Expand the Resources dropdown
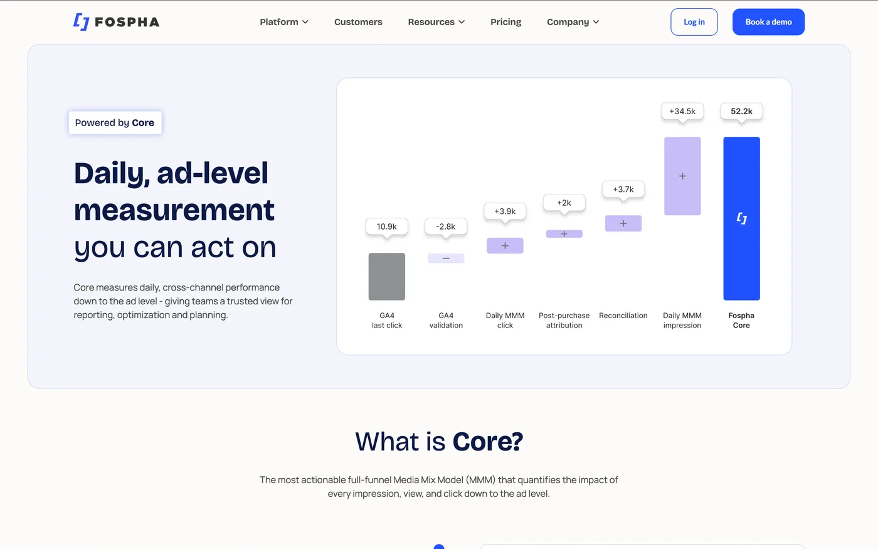The image size is (878, 549). click(436, 21)
